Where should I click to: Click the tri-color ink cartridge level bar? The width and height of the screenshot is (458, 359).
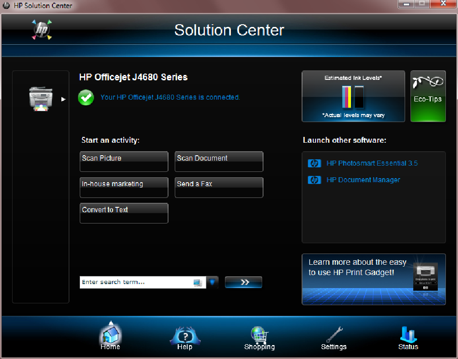point(347,97)
